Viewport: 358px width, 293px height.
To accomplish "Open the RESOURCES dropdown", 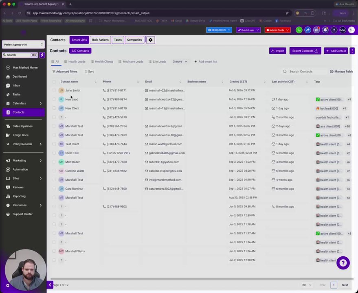I will 219,30.
